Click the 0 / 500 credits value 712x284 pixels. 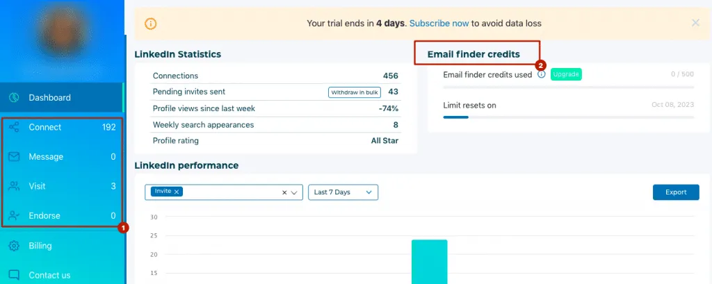pos(683,74)
